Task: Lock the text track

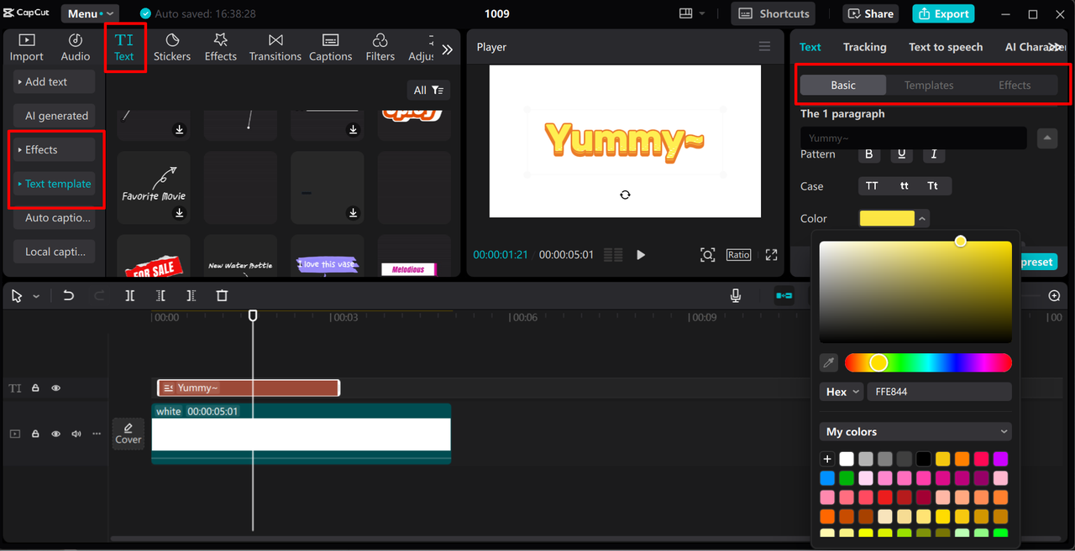Action: point(35,388)
